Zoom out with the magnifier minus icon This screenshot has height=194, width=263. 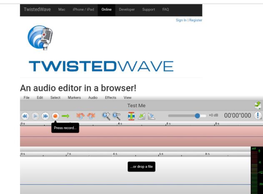point(116,116)
